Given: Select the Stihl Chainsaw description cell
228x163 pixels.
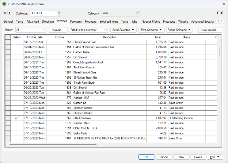Looking at the screenshot, I should [x=110, y=118].
